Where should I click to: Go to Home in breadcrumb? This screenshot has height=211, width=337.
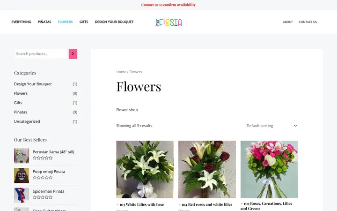point(121,72)
